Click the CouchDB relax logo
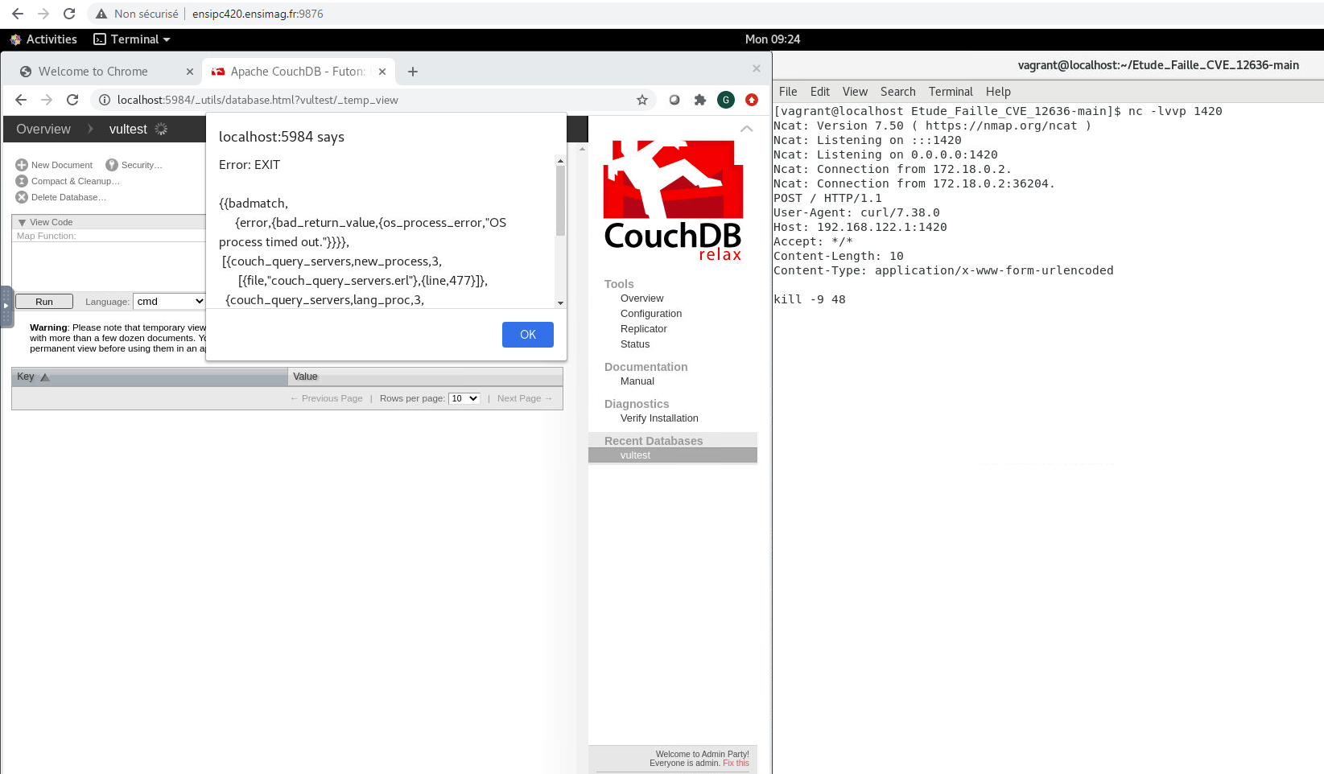 point(673,200)
